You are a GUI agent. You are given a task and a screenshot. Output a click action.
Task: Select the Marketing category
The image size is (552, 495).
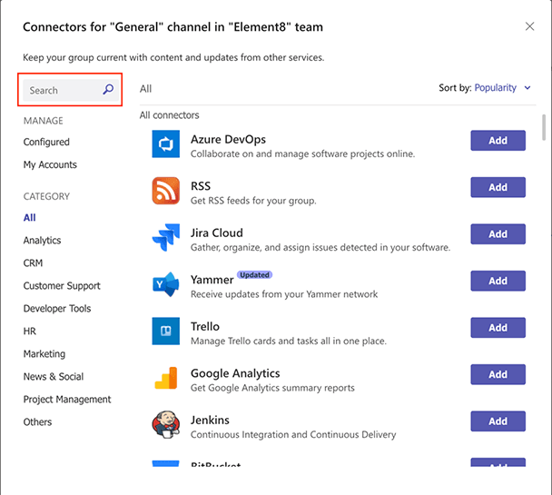click(44, 354)
